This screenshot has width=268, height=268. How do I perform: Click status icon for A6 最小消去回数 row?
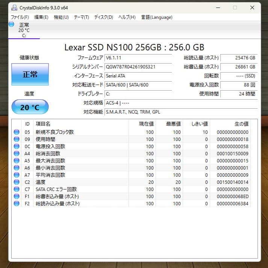(x=17, y=168)
